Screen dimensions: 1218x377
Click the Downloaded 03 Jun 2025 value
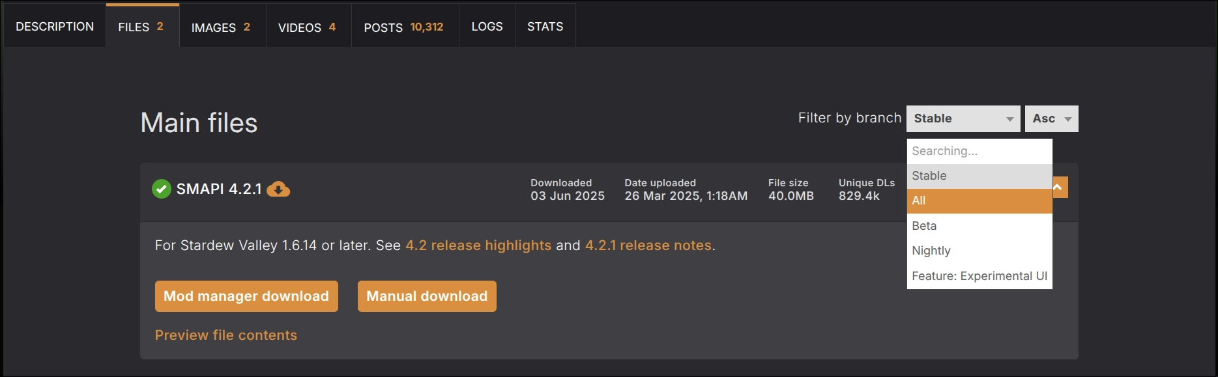(568, 196)
